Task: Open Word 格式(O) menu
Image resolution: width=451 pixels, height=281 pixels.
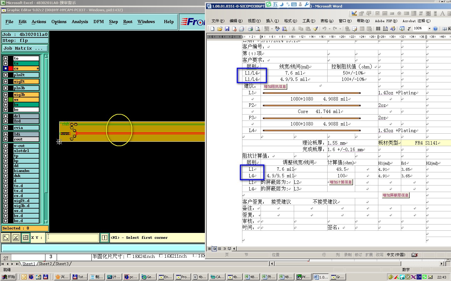Action: (290, 21)
